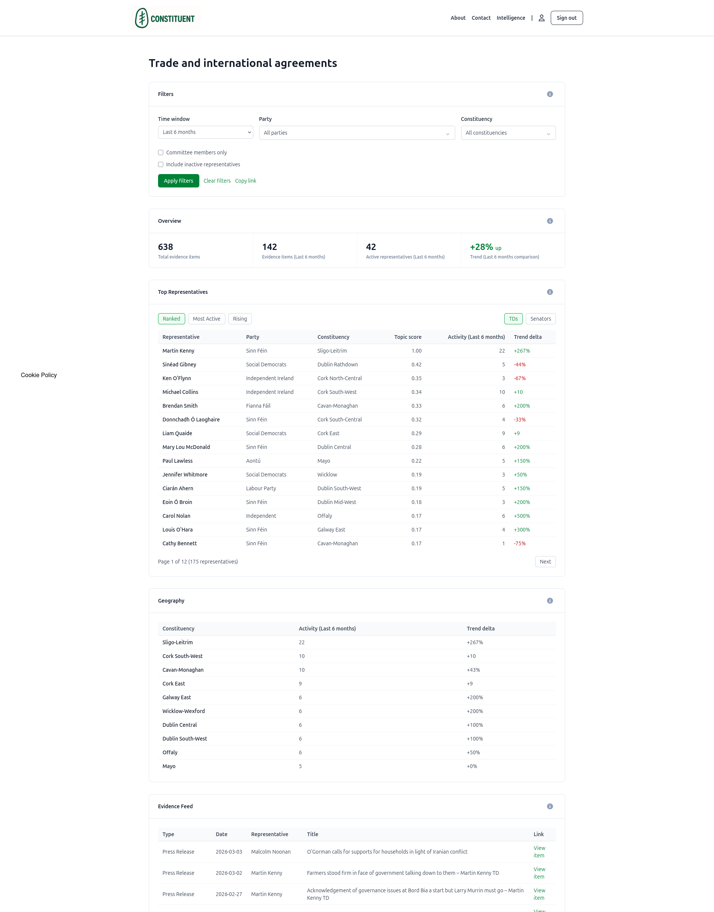Click the Overview section info icon

tap(550, 221)
